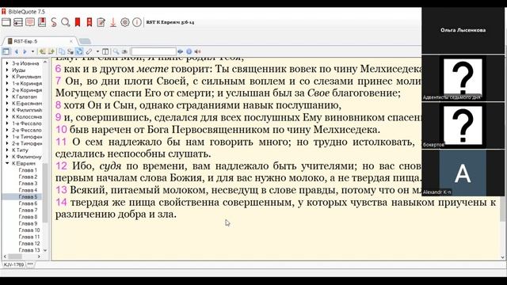Open Глава 6 in the tree

pos(28,203)
